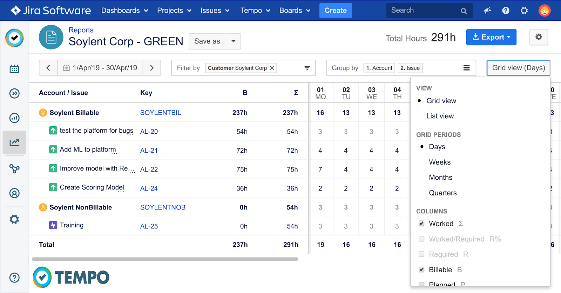Image resolution: width=561 pixels, height=293 pixels.
Task: Open issue AL-25 link
Action: pos(149,226)
